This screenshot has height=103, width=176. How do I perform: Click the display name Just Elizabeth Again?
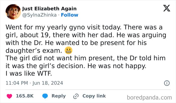coord(50,9)
